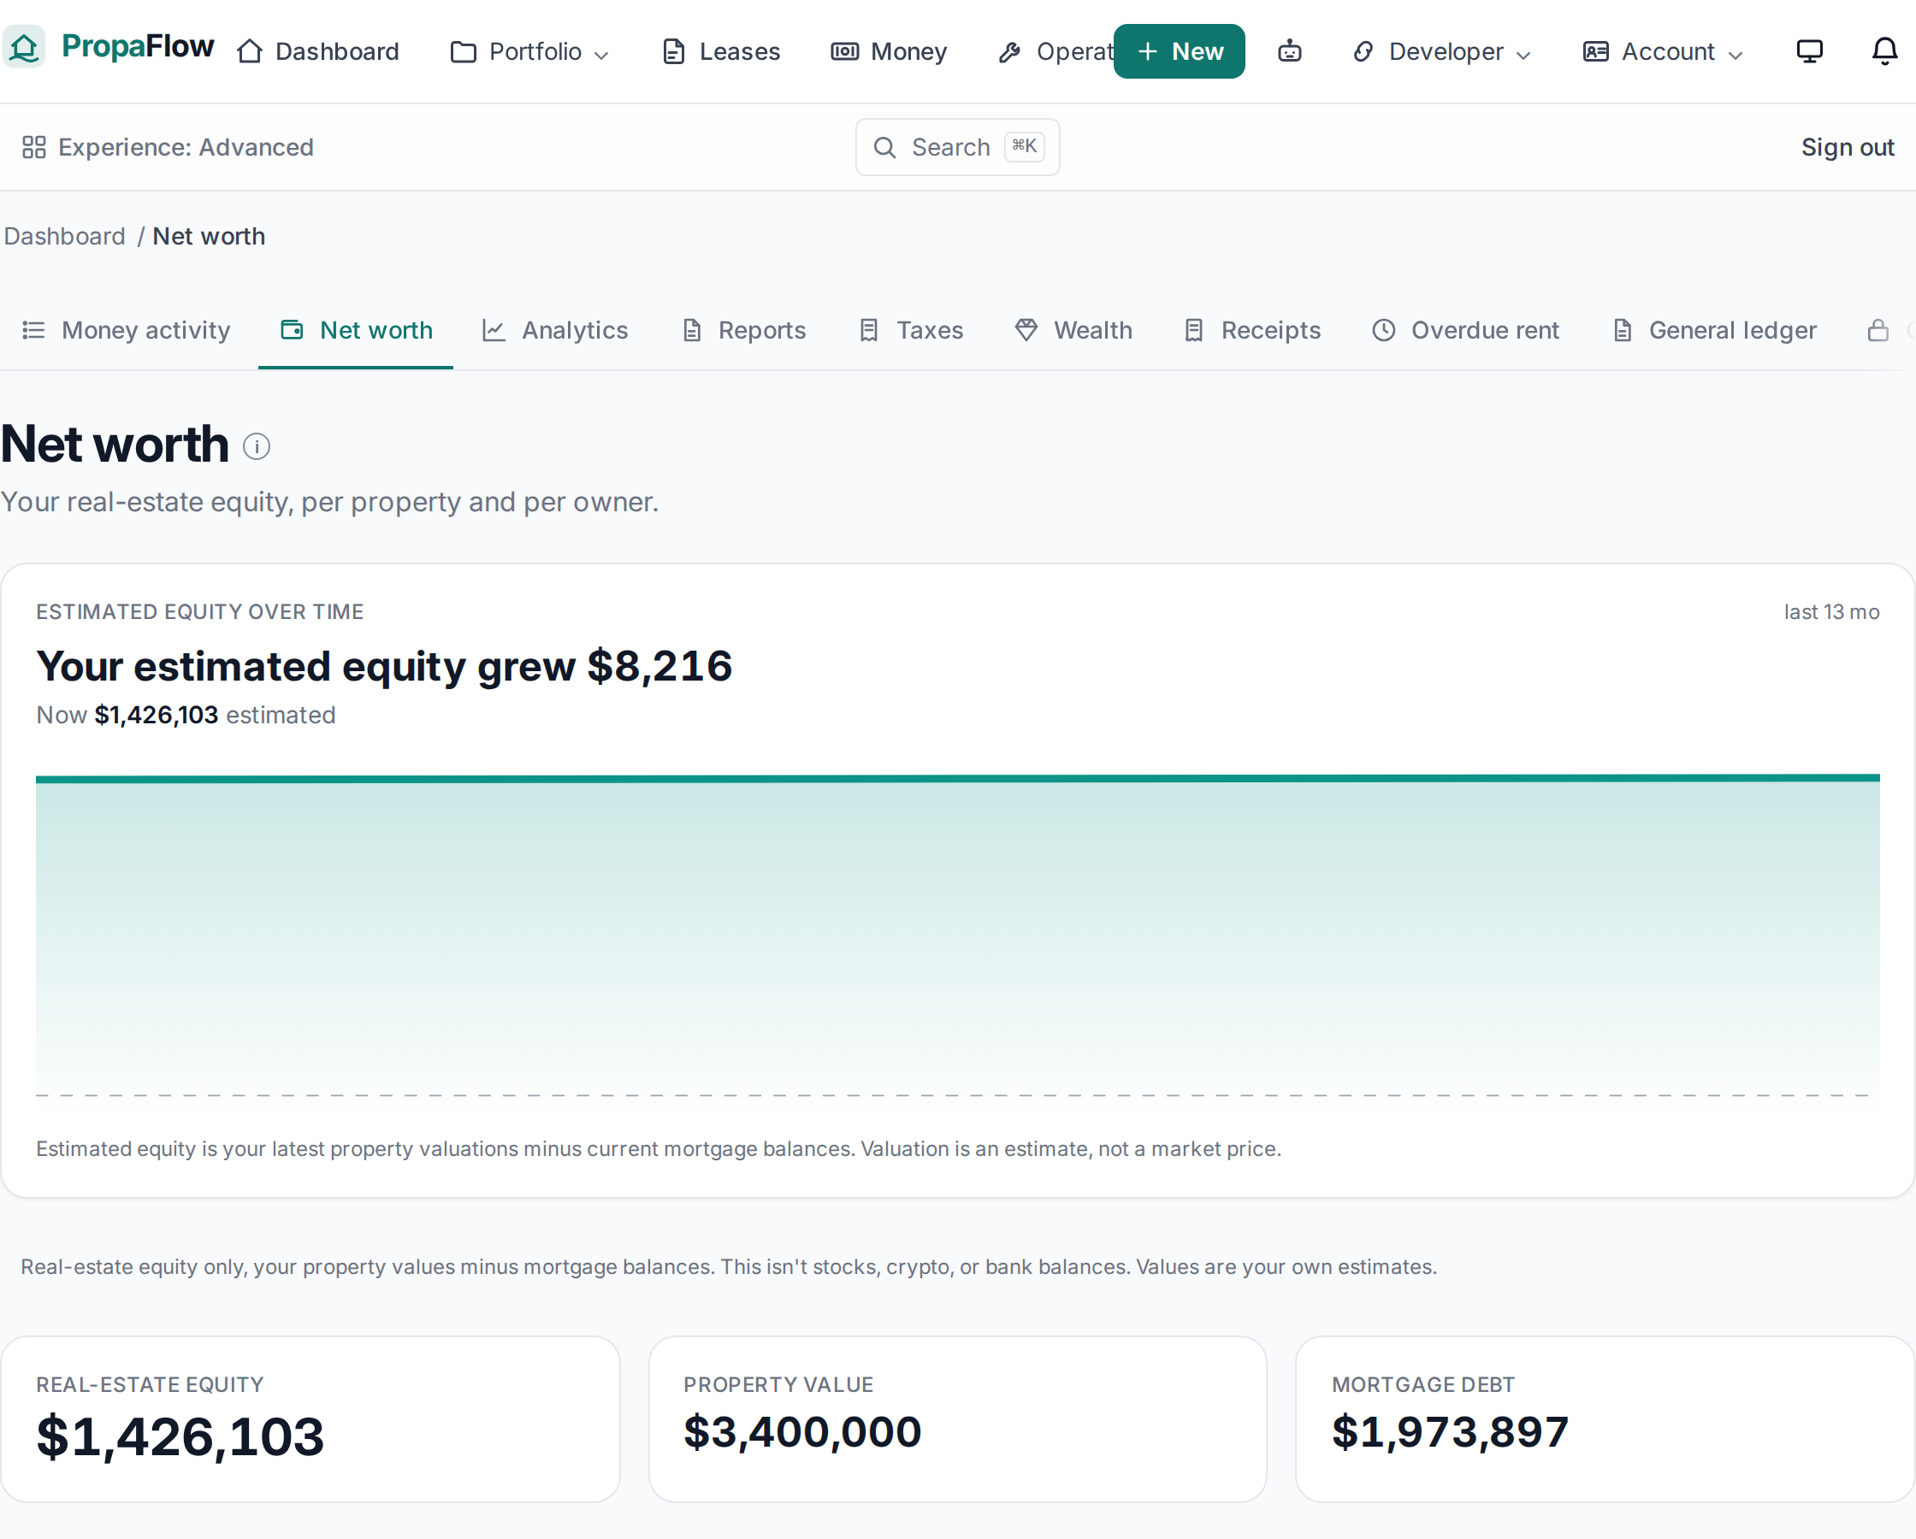Click the Receipts icon

1193,330
